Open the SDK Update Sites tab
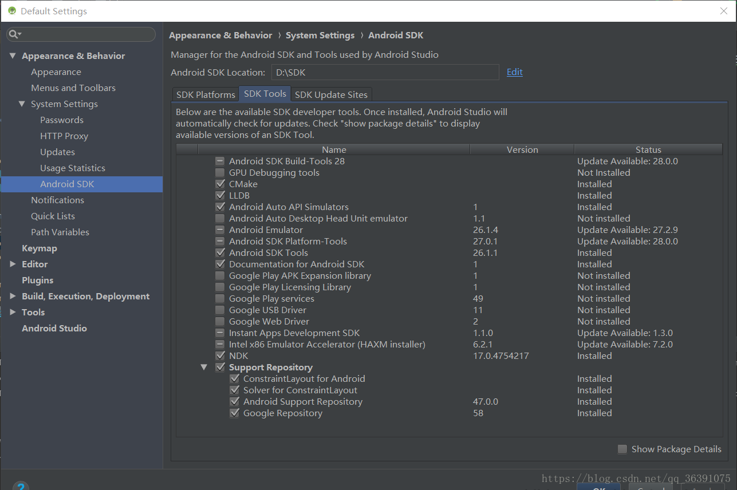This screenshot has height=490, width=737. click(x=332, y=94)
